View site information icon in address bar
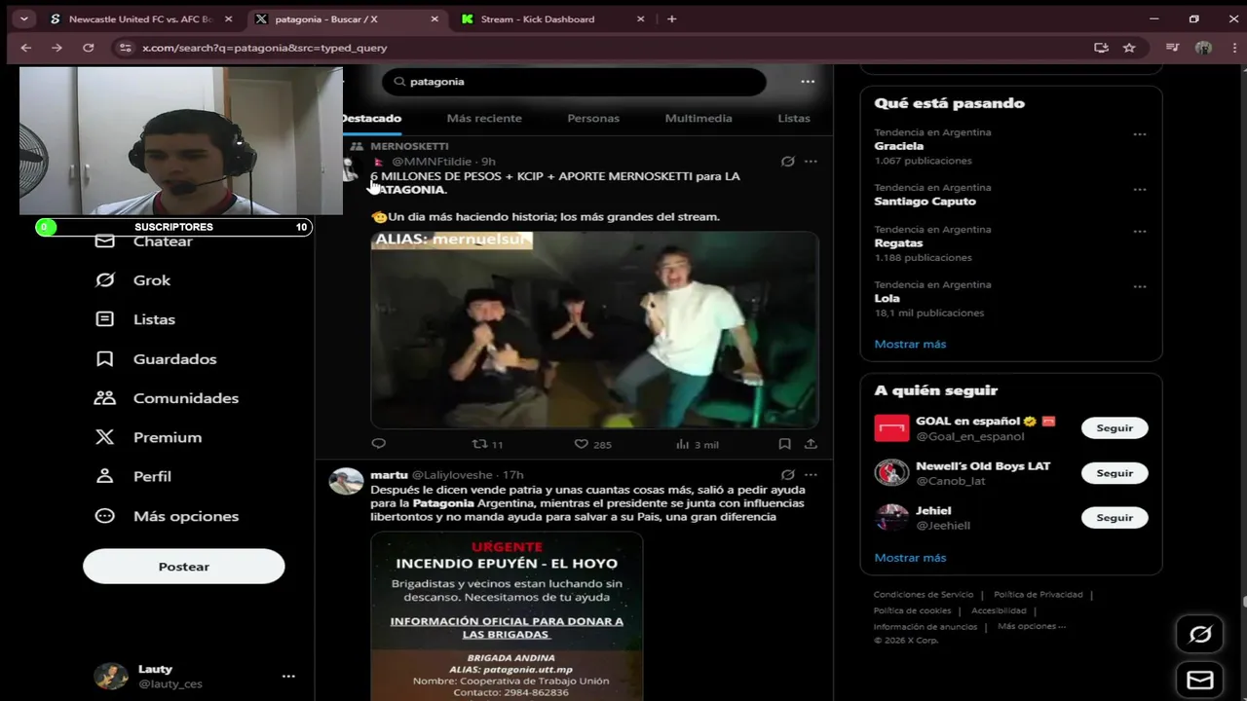This screenshot has height=701, width=1247. coord(124,48)
